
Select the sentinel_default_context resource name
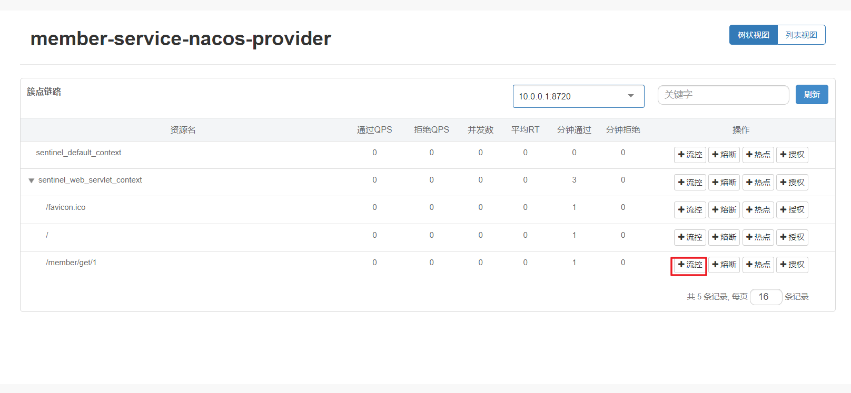pyautogui.click(x=78, y=153)
